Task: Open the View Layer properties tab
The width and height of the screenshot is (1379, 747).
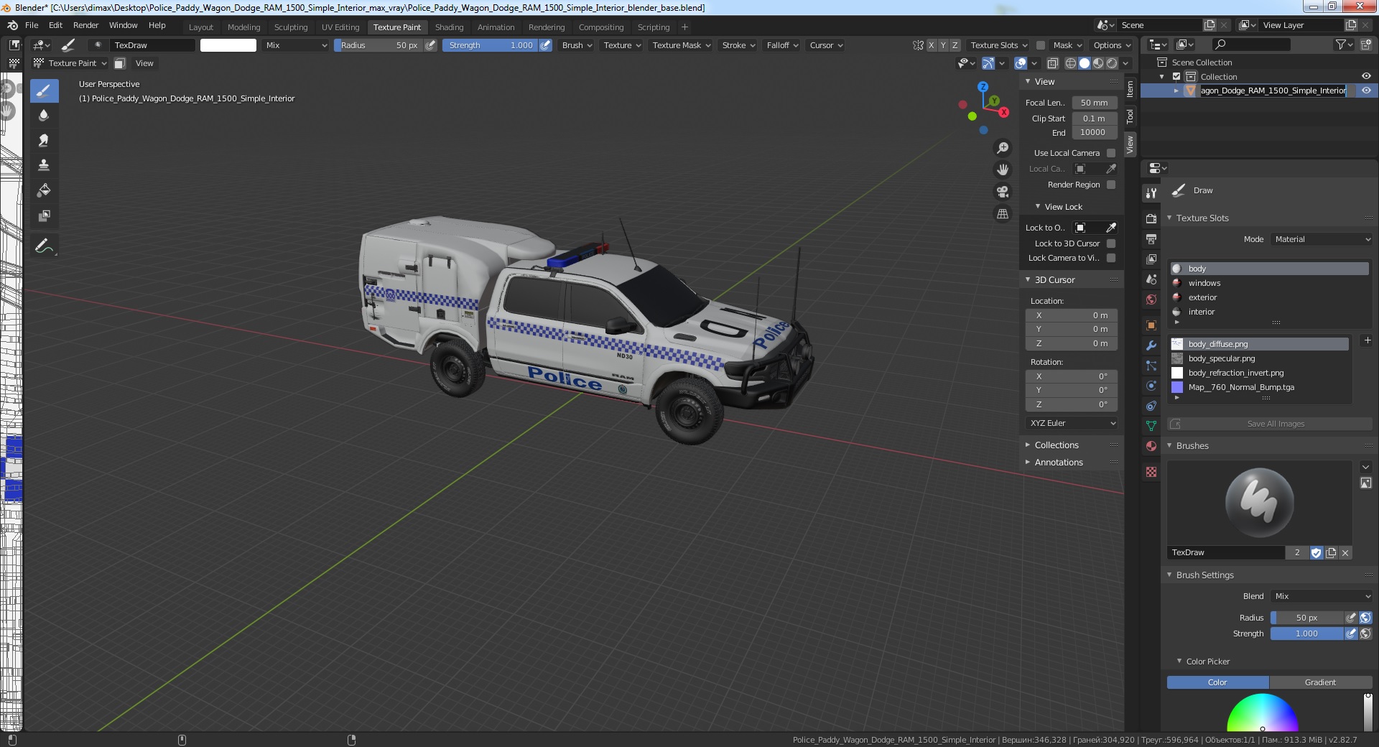Action: [x=1151, y=259]
